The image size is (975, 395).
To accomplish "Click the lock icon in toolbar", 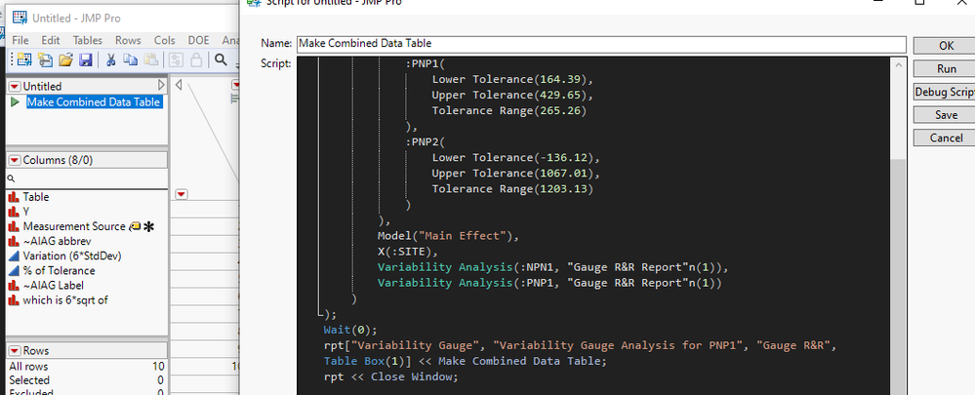I will (196, 59).
